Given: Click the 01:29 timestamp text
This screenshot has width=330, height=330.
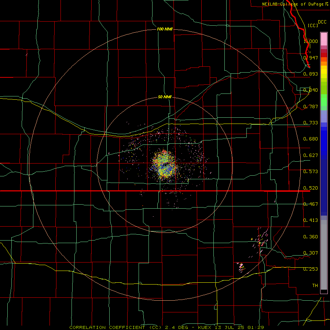Looking at the screenshot, I should [255, 327].
